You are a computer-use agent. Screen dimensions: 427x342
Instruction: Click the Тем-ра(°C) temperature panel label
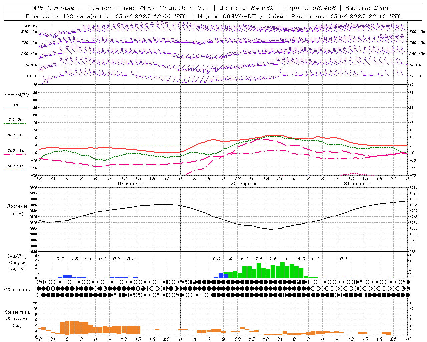16,95
